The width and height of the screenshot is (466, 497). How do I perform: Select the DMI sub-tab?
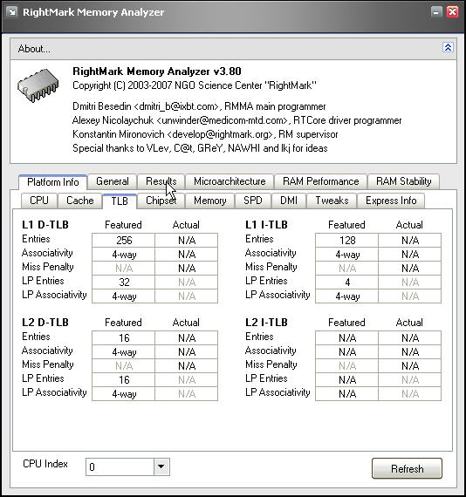289,201
